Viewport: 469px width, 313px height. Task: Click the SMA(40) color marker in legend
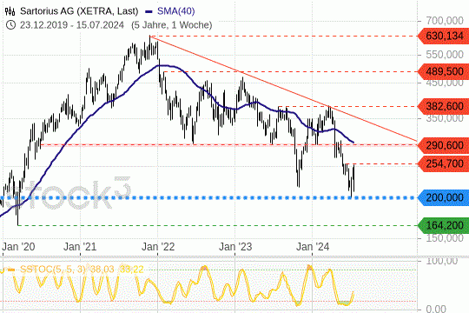pyautogui.click(x=149, y=12)
